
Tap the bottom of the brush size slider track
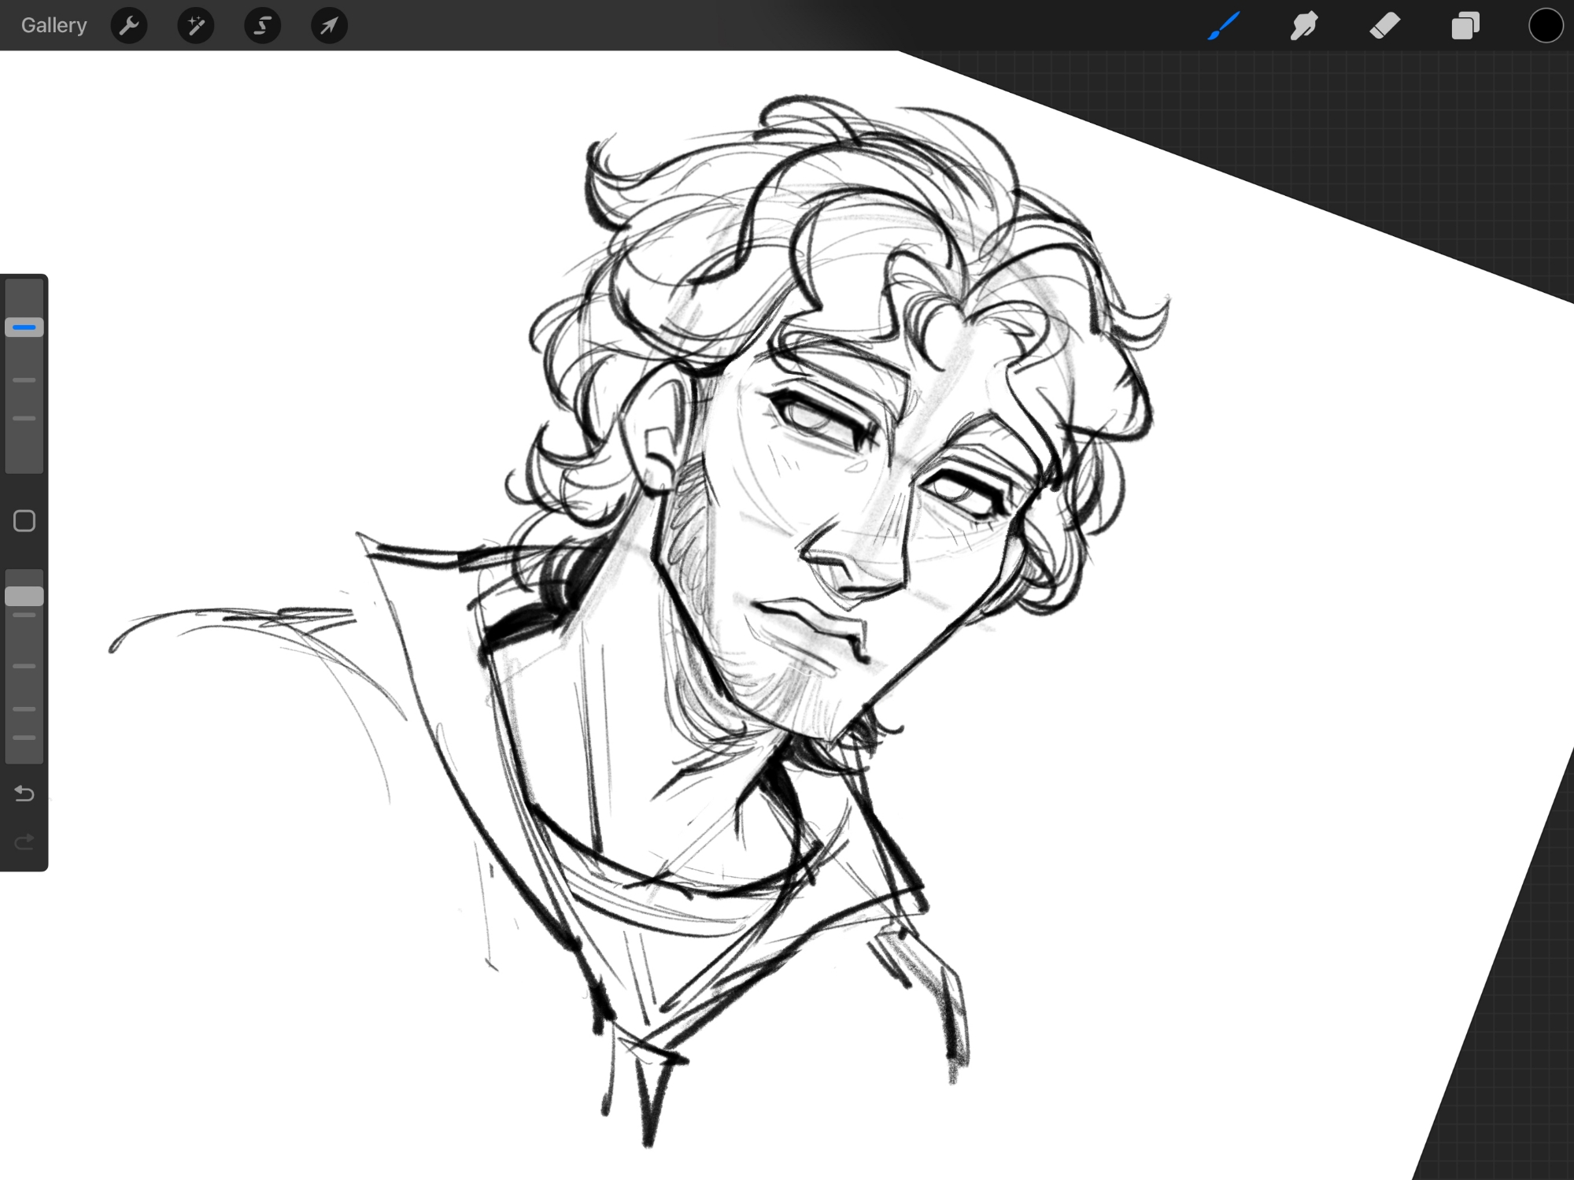(x=24, y=463)
